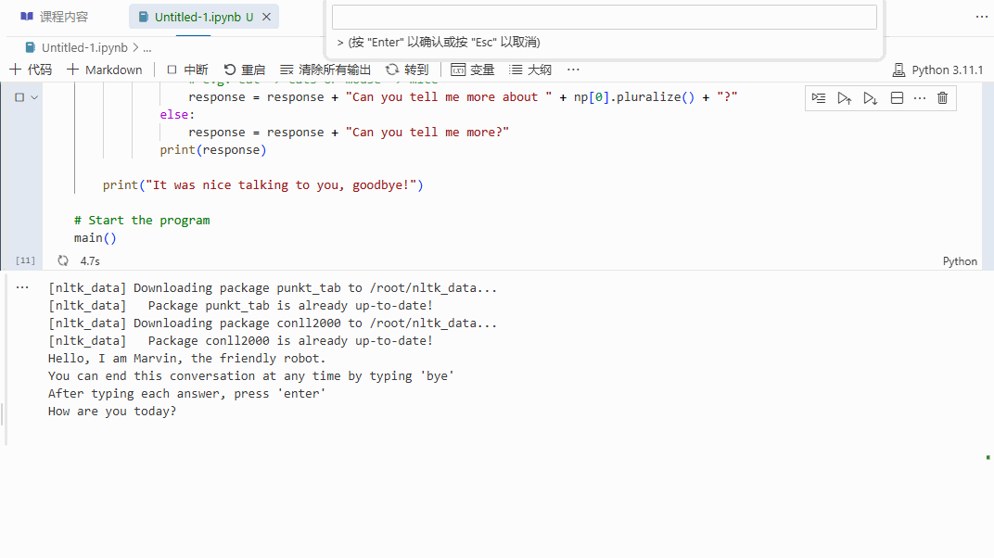Click the run by line icon
This screenshot has width=994, height=558.
coord(818,98)
